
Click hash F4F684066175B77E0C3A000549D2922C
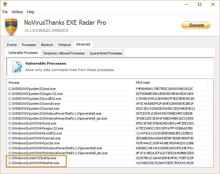point(164,89)
